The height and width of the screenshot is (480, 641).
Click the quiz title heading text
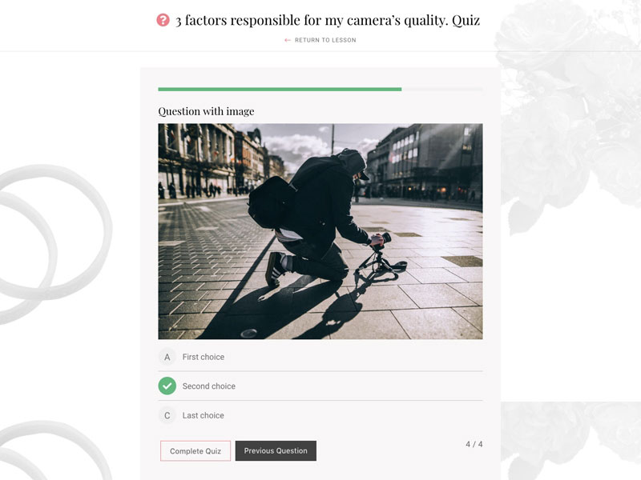pos(328,20)
